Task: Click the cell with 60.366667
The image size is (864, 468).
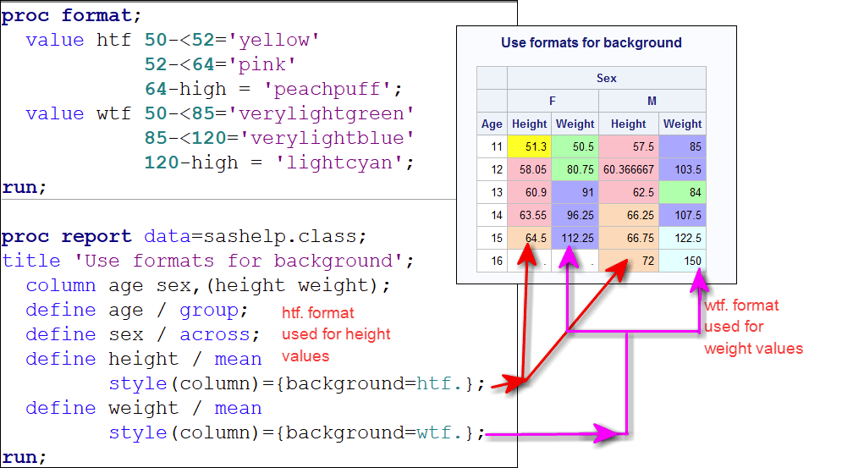Action: coord(629,169)
